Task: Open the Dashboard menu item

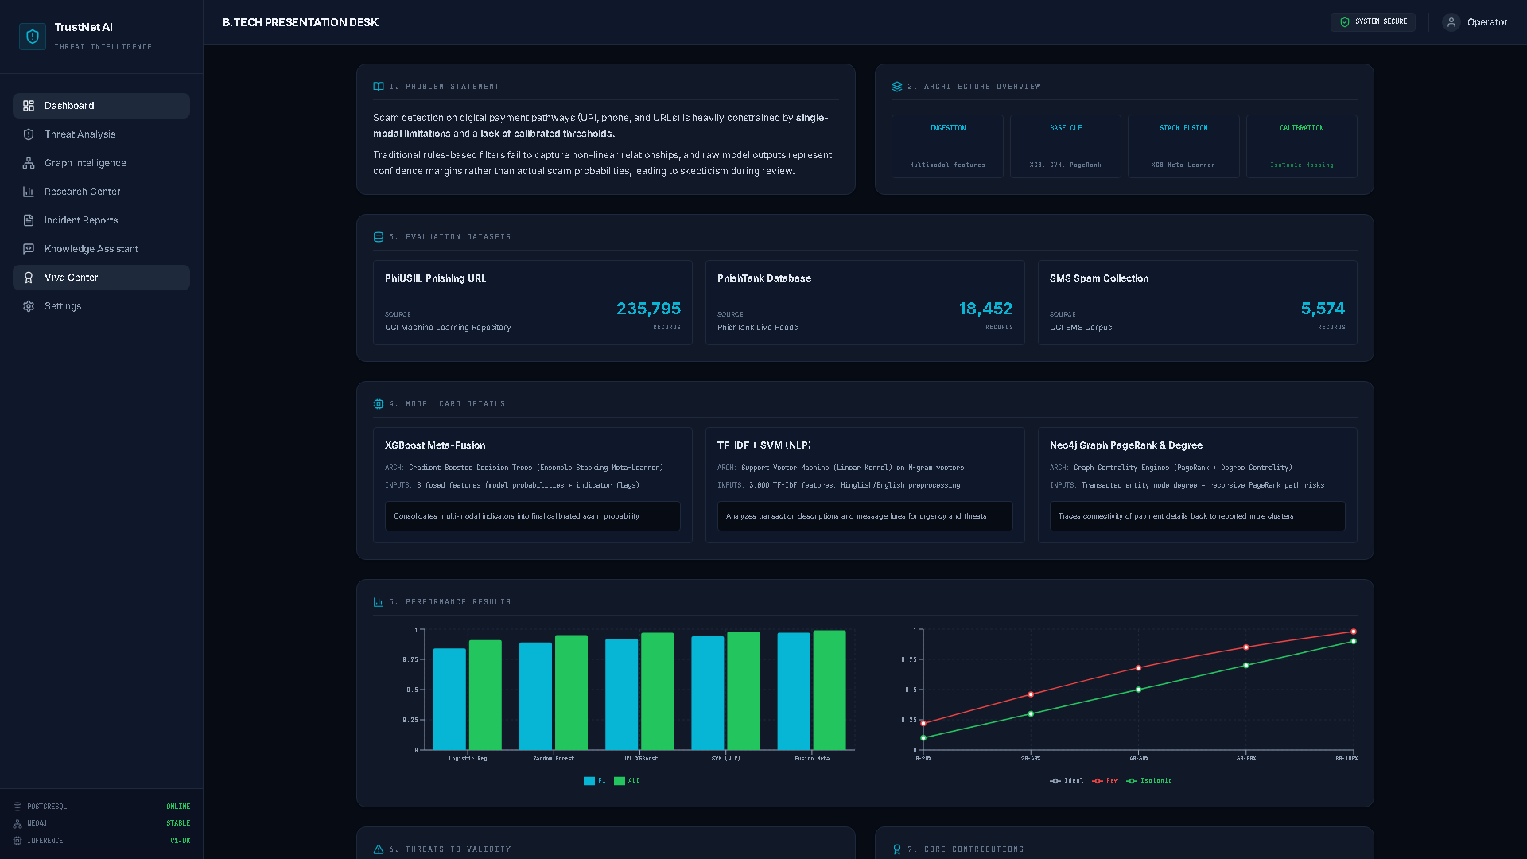Action: (x=101, y=106)
